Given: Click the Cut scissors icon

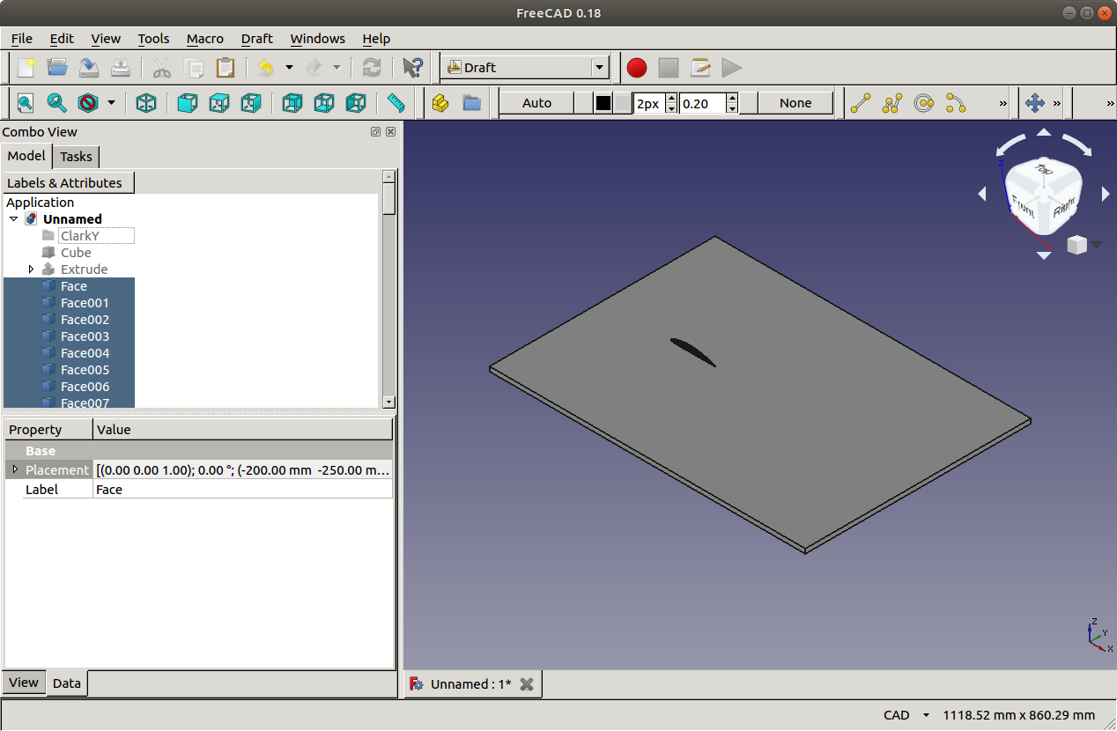Looking at the screenshot, I should pos(162,68).
